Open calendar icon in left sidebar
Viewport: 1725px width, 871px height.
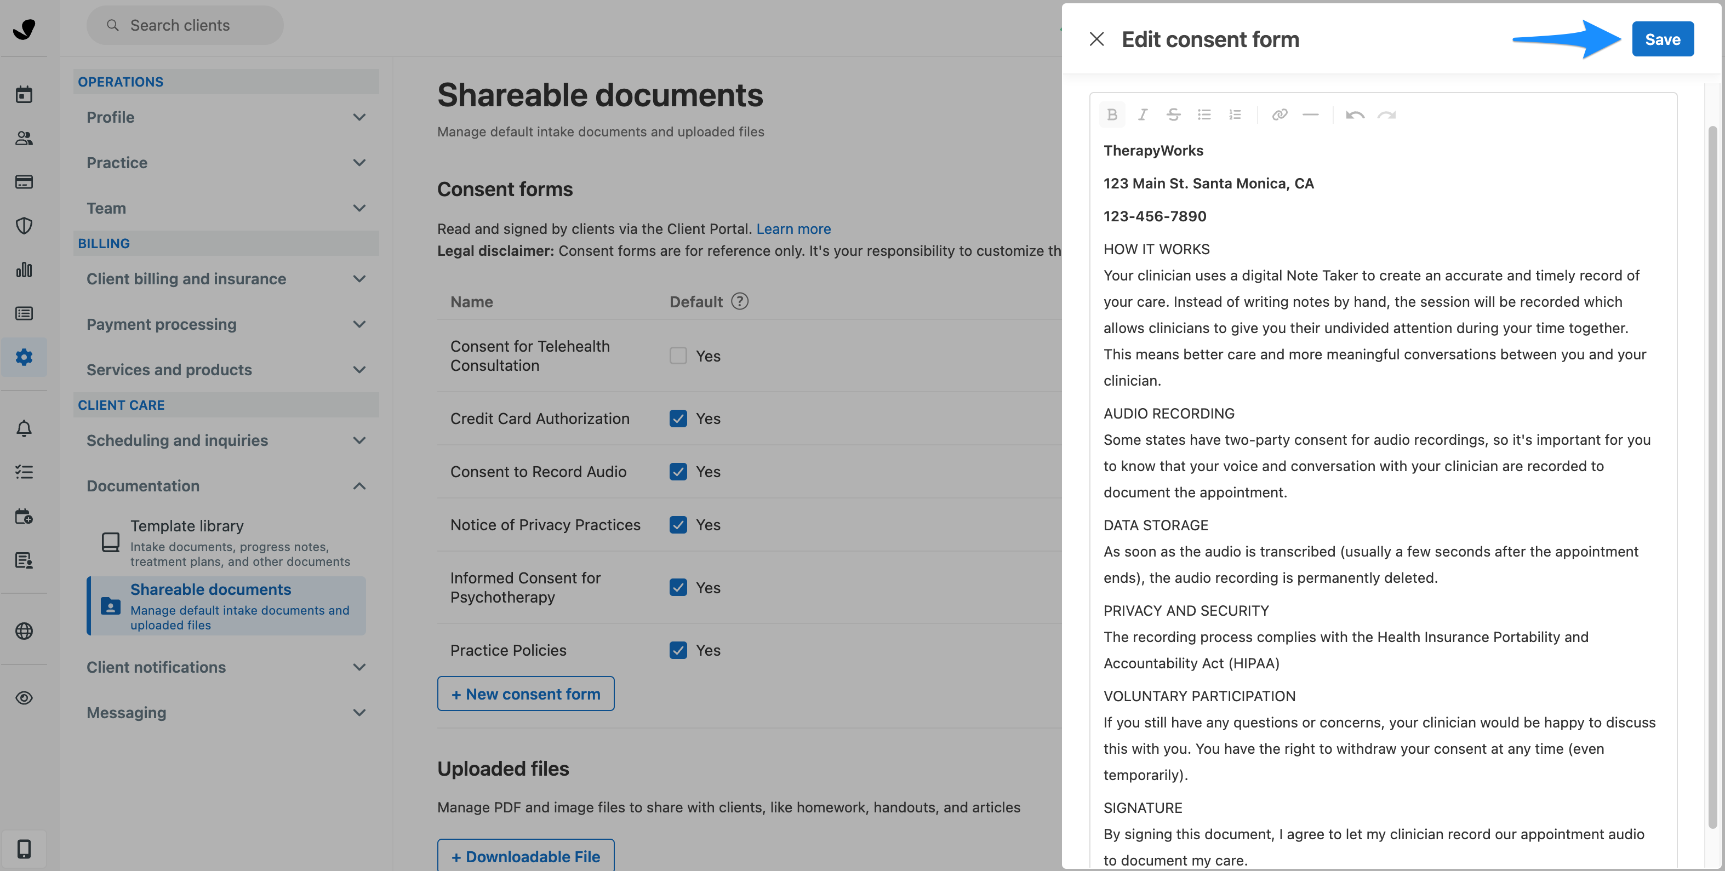24,94
